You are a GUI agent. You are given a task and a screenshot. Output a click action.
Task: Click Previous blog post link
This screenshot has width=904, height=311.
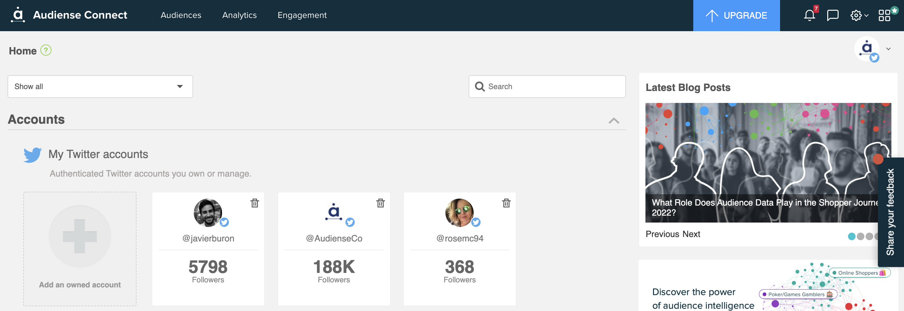(x=662, y=234)
